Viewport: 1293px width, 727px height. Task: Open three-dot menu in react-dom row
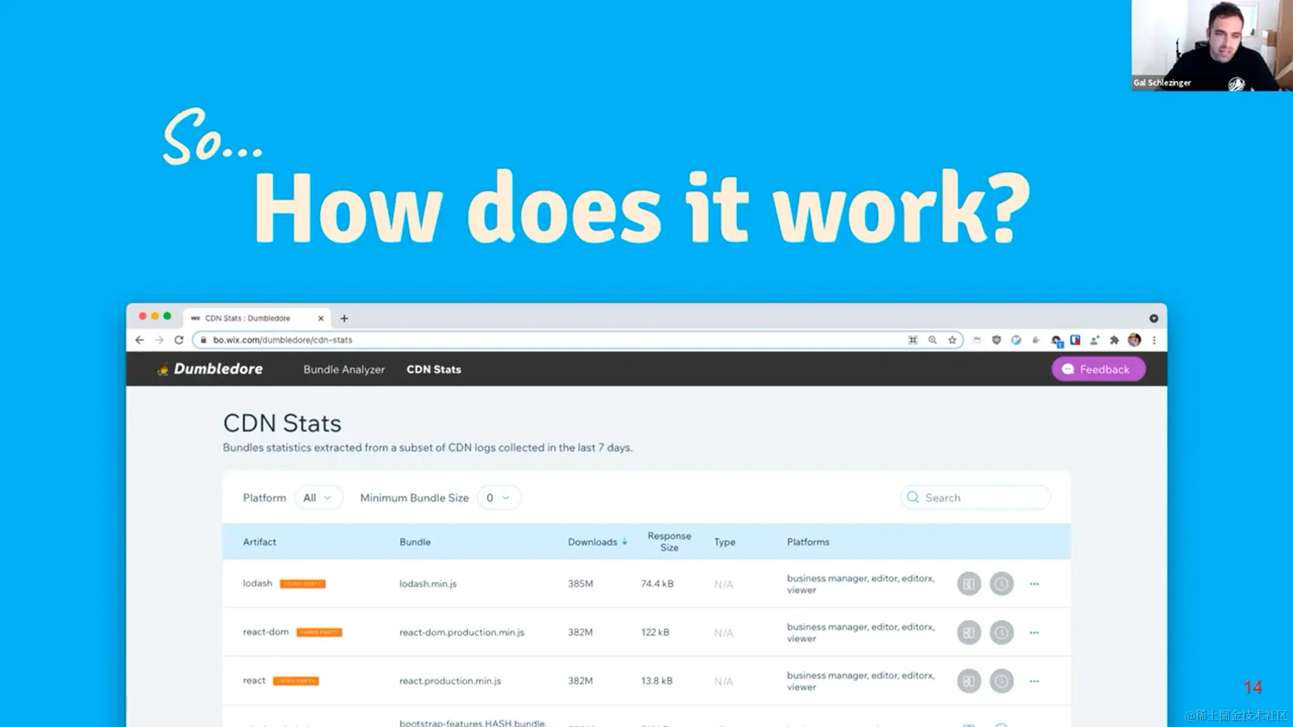1034,633
